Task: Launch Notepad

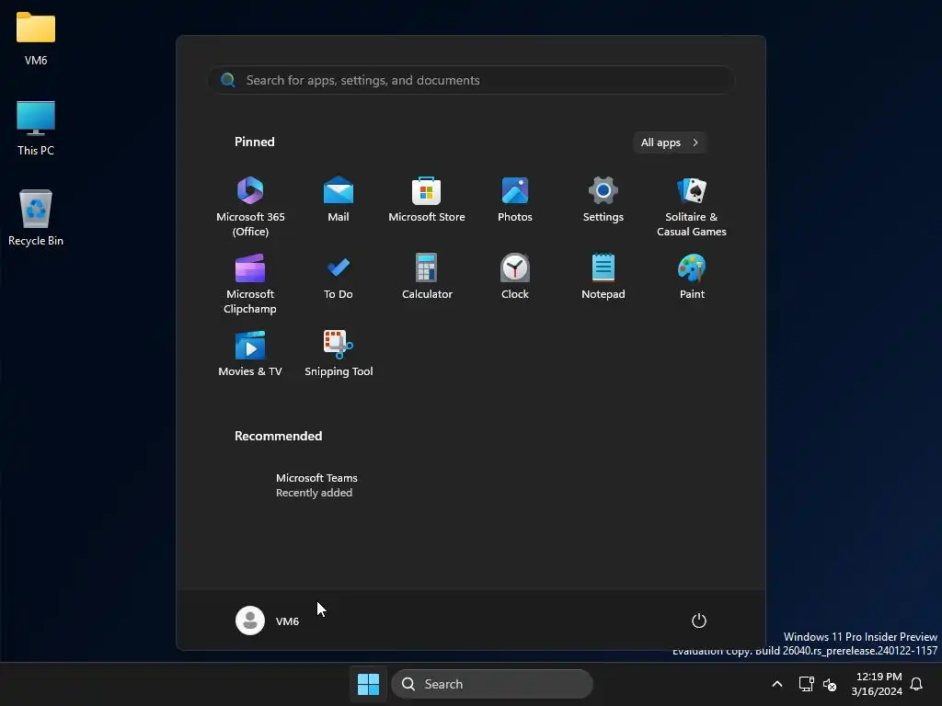Action: pyautogui.click(x=603, y=276)
